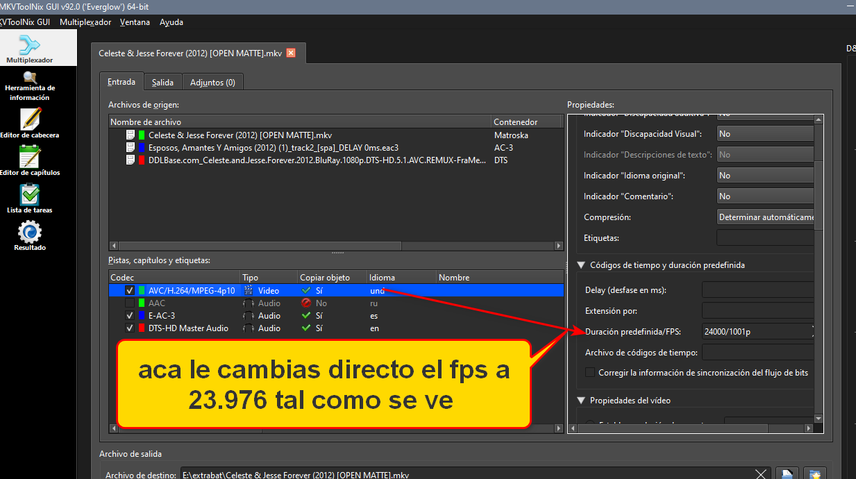Click the Delay (desfase en ms) field

757,290
